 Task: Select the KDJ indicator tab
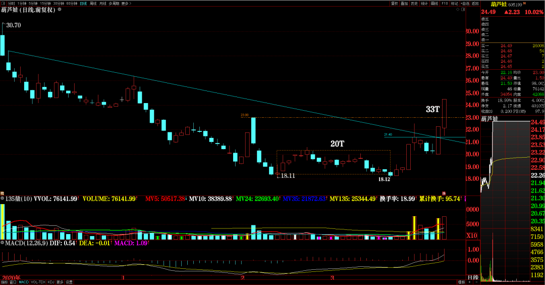(51, 282)
